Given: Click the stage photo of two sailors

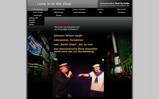Looking at the screenshot, I should click(78, 78).
